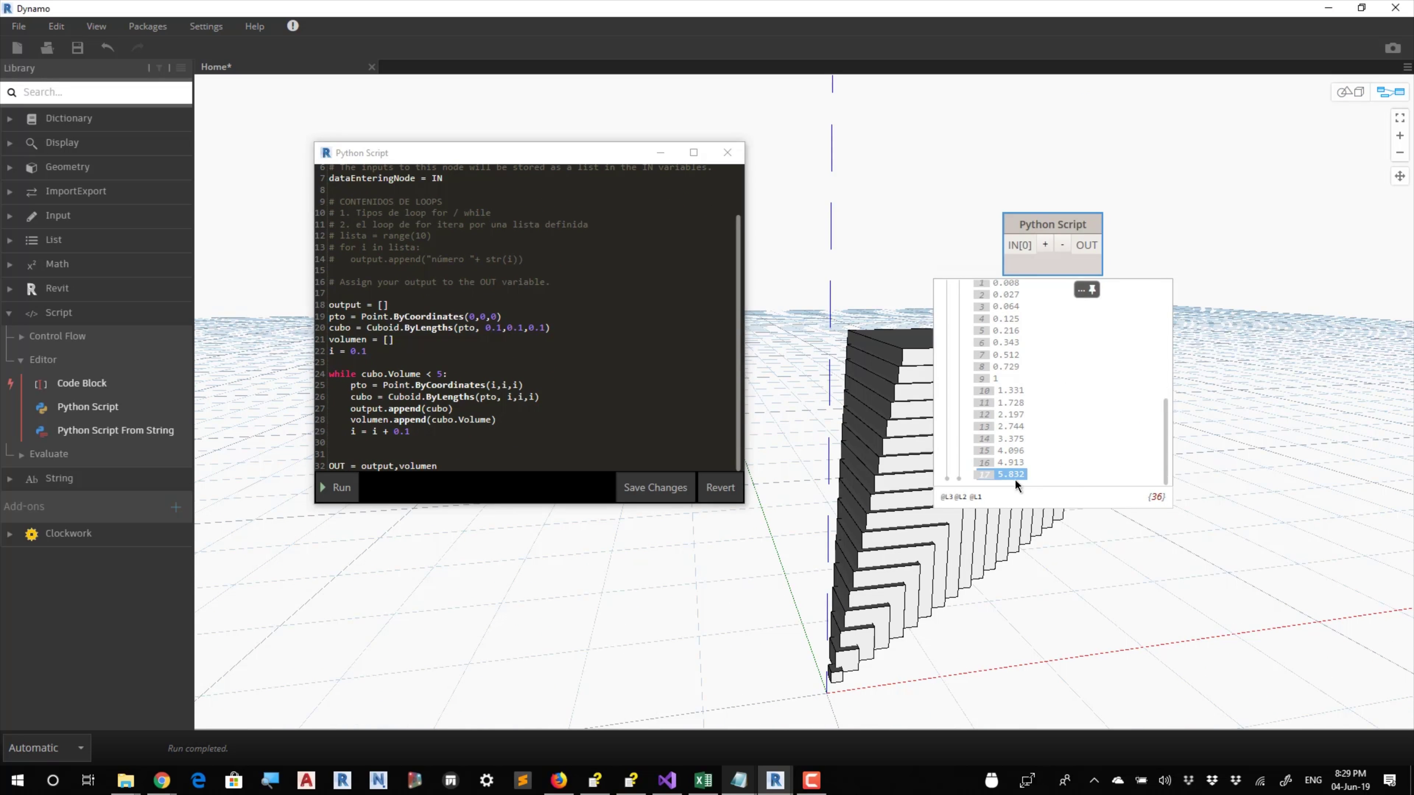Image resolution: width=1414 pixels, height=795 pixels.
Task: Select the Home* workspace tab
Action: click(216, 67)
